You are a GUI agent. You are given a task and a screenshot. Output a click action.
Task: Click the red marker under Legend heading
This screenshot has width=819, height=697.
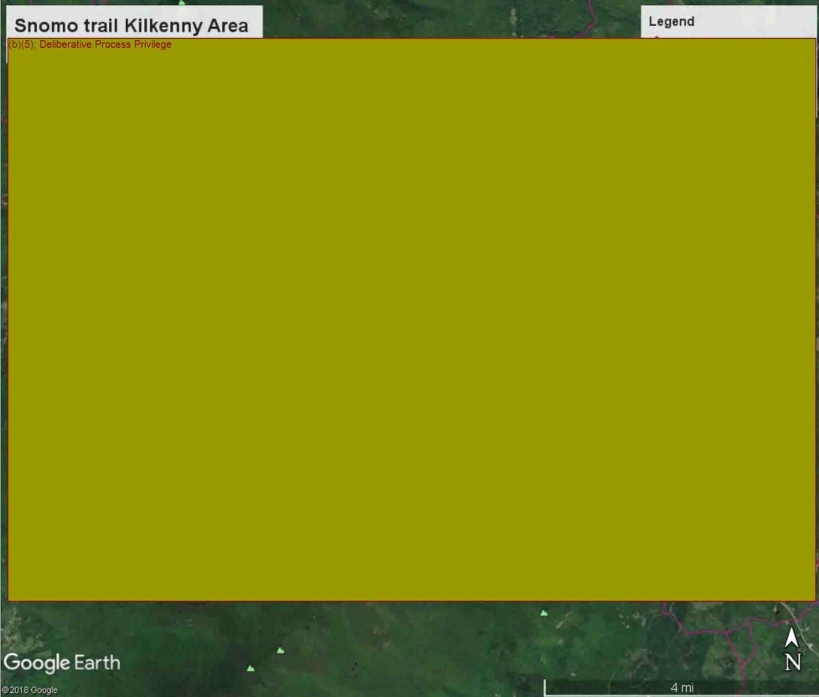(656, 36)
